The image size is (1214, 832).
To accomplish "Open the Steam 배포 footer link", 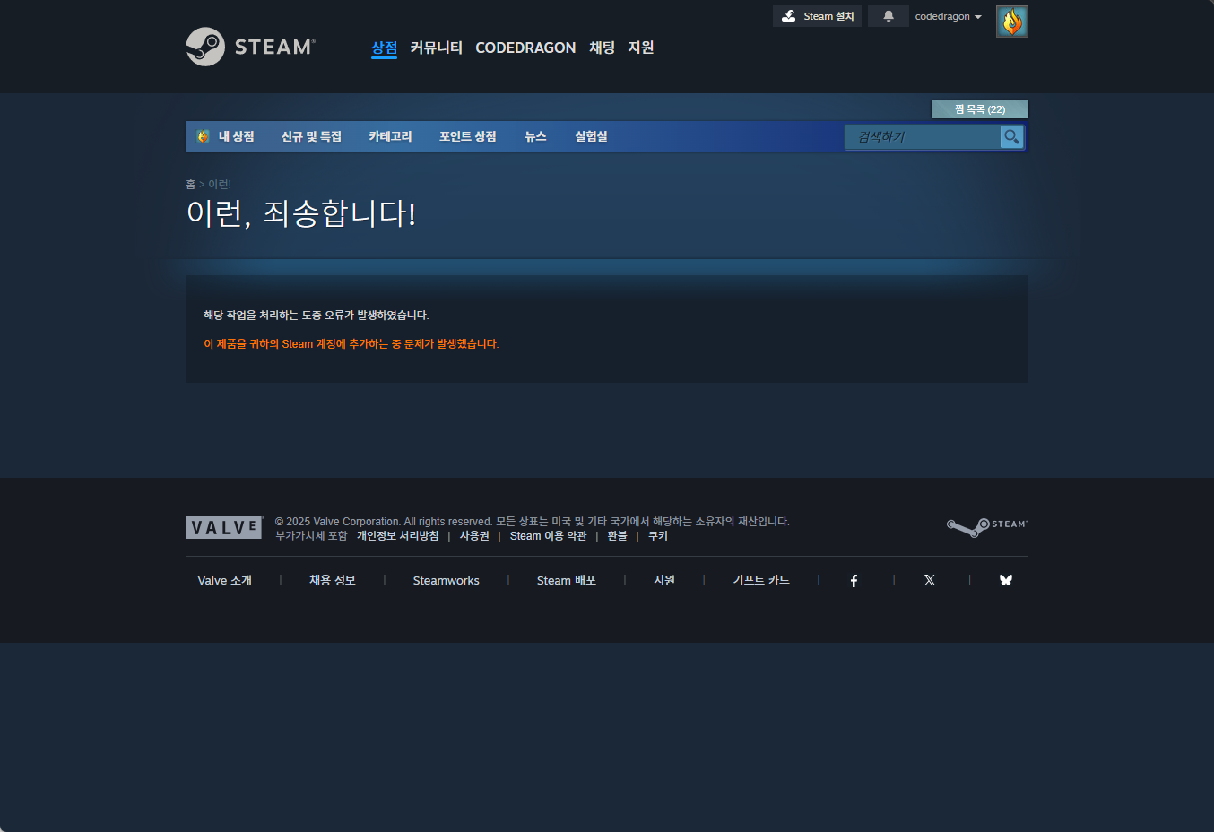I will click(x=567, y=581).
